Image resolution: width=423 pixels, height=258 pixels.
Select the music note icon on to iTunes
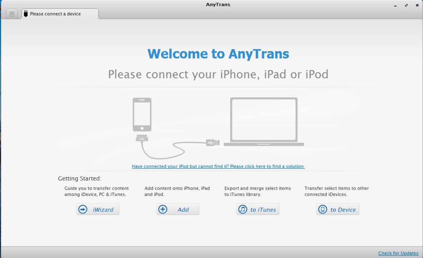[243, 209]
